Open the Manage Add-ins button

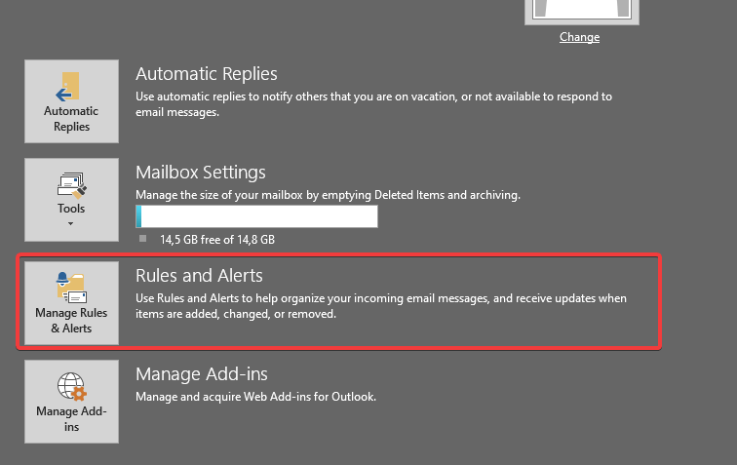(x=71, y=402)
